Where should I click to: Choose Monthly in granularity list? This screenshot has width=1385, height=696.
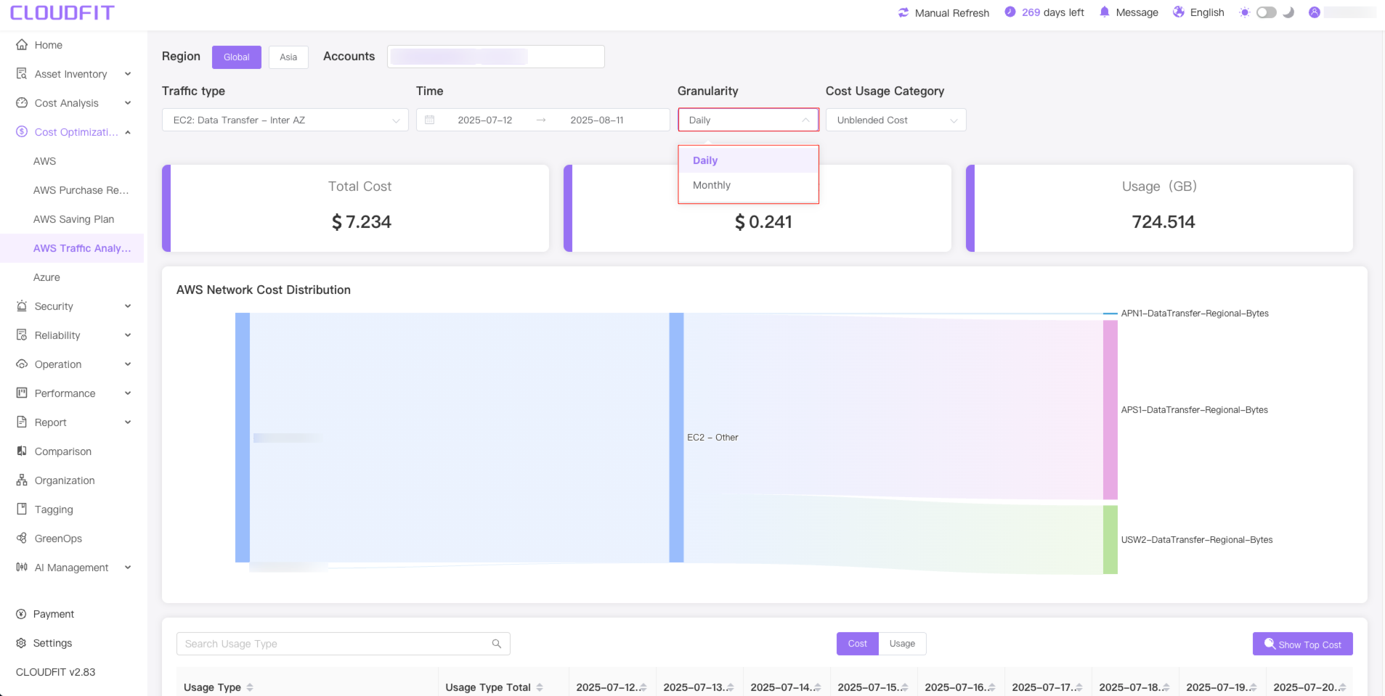748,185
